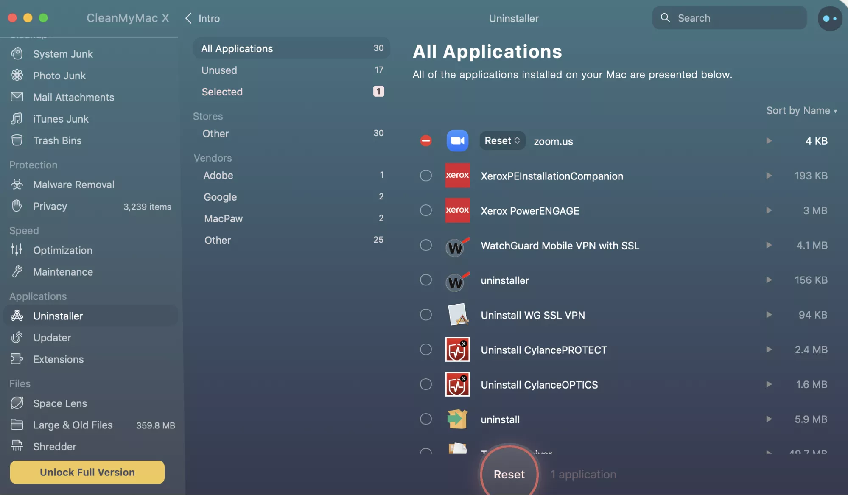
Task: Click the Malware Removal icon
Action: pos(17,185)
